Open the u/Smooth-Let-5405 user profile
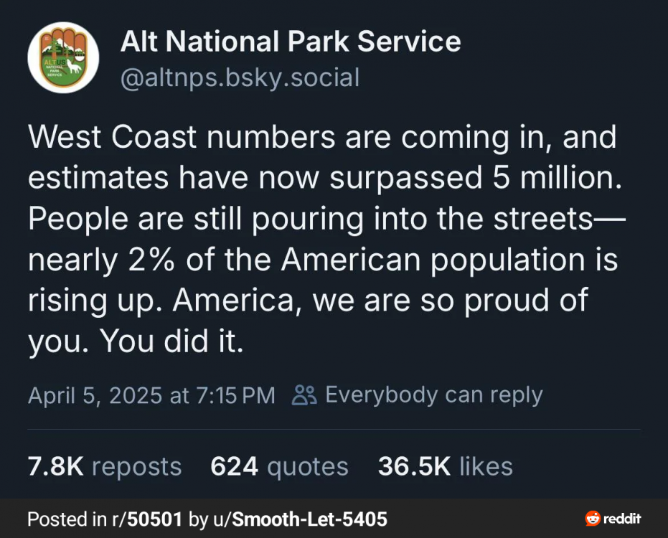668x538 pixels. coord(300,519)
